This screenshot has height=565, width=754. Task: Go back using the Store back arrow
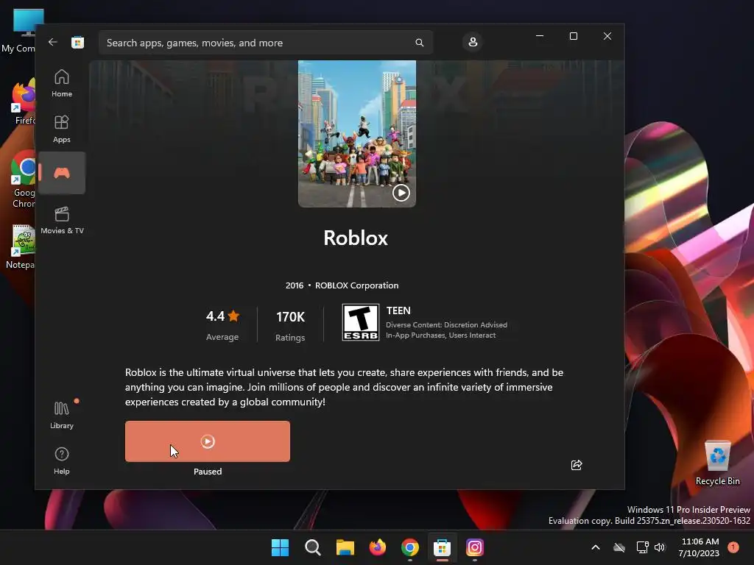(x=52, y=42)
